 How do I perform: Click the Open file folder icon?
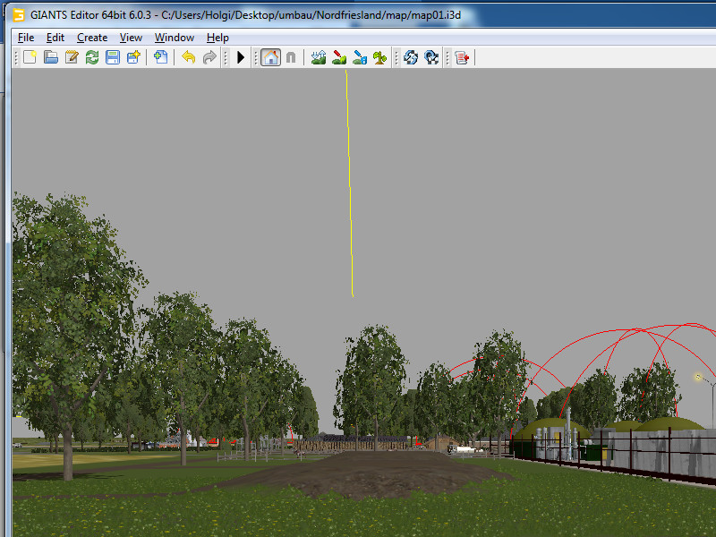click(51, 57)
